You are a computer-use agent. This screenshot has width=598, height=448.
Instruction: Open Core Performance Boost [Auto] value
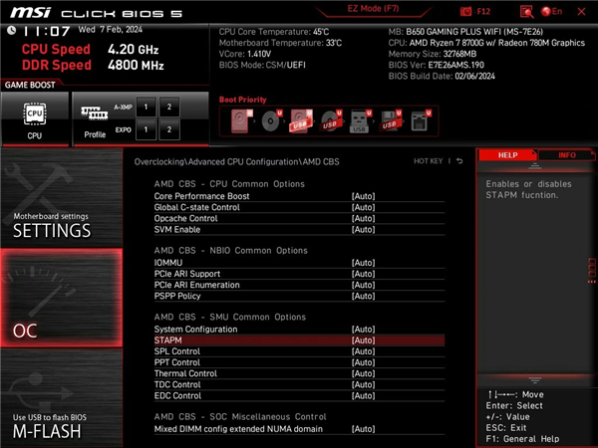coord(363,196)
